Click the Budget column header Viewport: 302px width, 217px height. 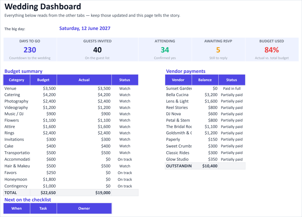(x=43, y=80)
